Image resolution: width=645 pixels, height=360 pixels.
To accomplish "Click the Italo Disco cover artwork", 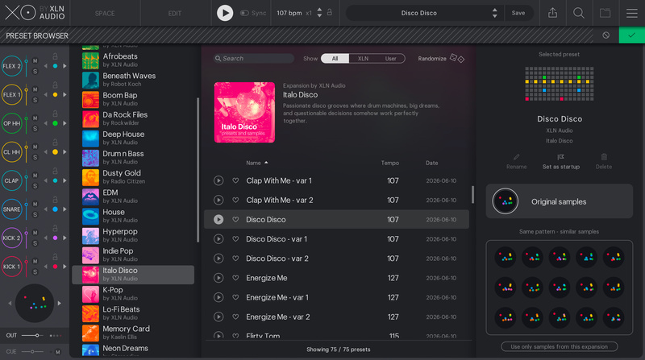I will 244,112.
